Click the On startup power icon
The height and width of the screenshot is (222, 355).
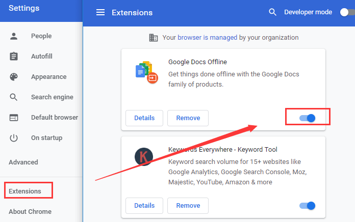tap(14, 138)
